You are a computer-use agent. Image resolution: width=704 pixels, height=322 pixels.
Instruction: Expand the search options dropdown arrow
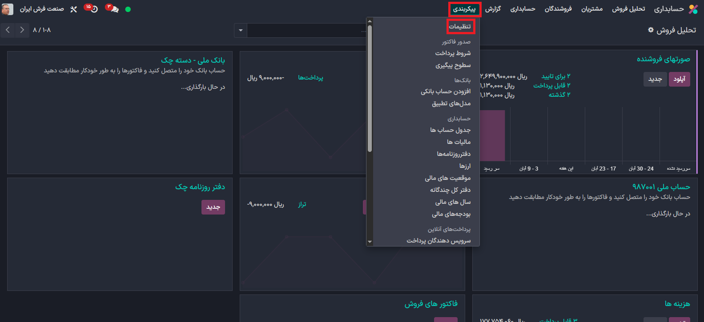click(241, 30)
